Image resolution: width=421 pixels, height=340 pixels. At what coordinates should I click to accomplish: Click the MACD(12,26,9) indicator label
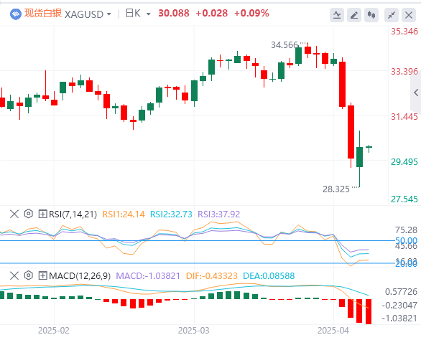click(80, 275)
